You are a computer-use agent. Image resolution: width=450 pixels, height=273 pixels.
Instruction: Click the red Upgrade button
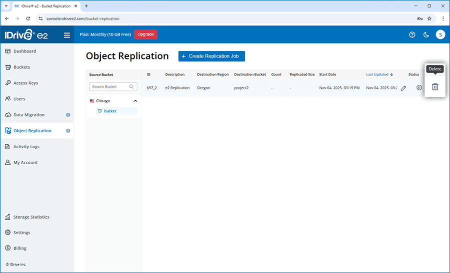(x=145, y=34)
